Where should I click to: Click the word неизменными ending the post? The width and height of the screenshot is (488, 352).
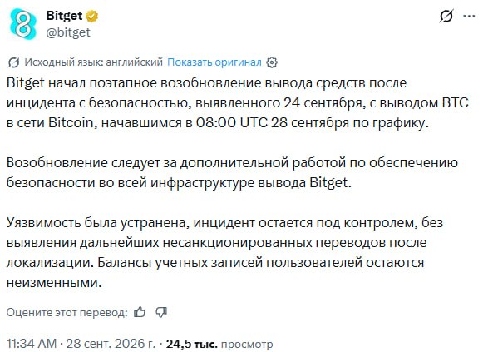[x=54, y=283]
